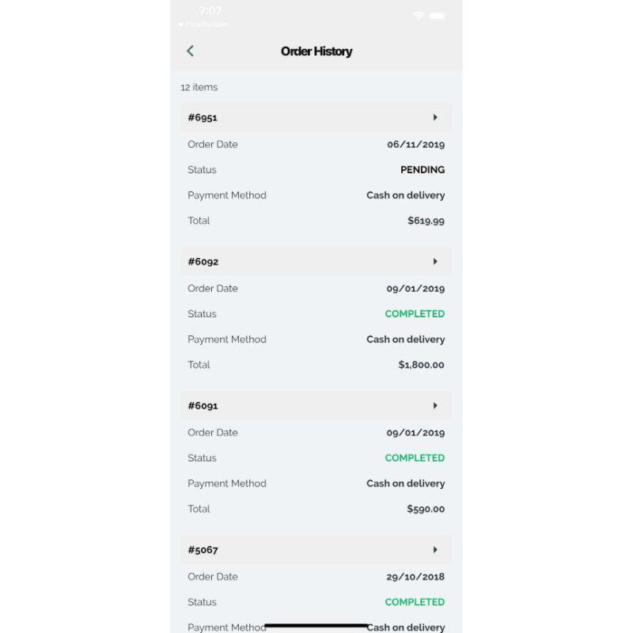Click the PENDING status label of order #6951
The image size is (633, 633).
(423, 169)
